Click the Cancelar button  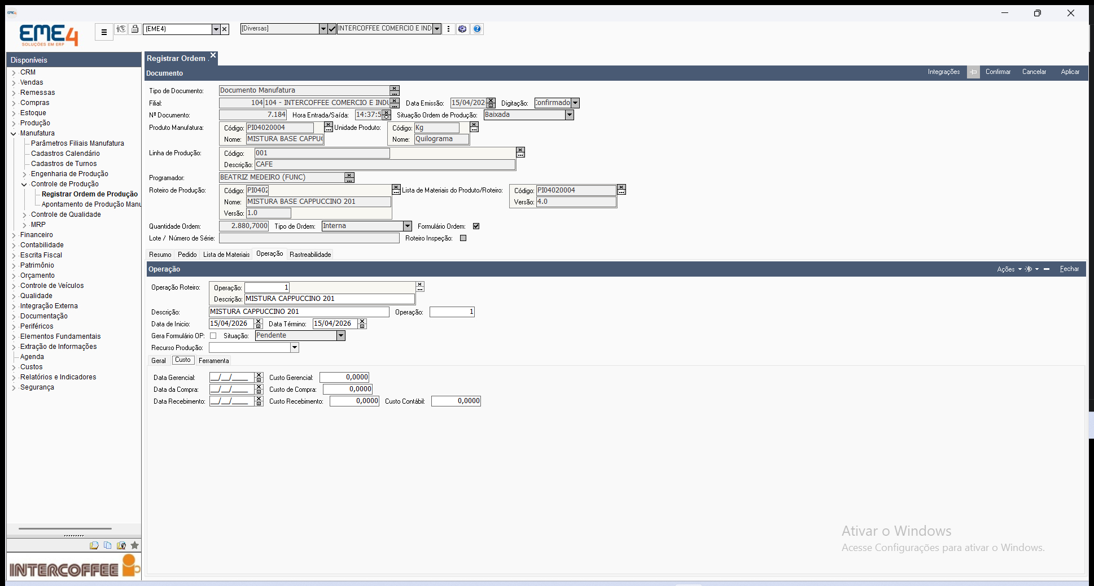click(1034, 72)
